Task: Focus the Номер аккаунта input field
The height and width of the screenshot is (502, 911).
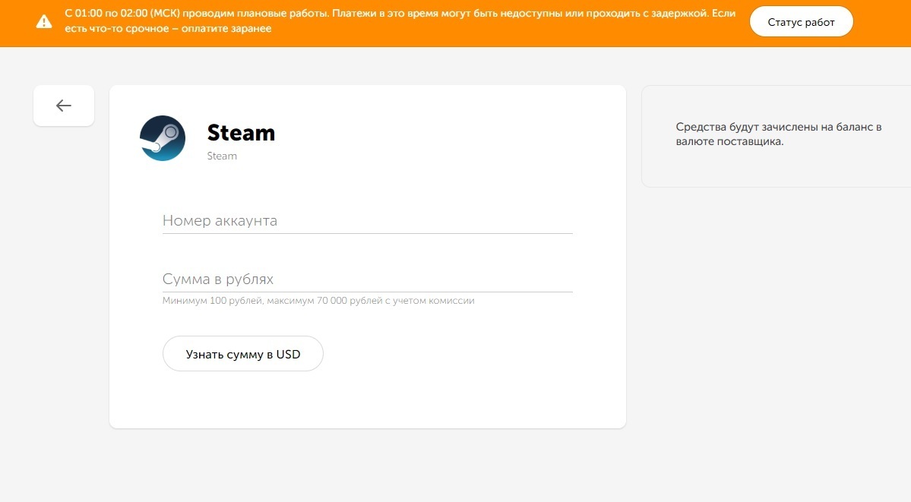Action: 367,221
